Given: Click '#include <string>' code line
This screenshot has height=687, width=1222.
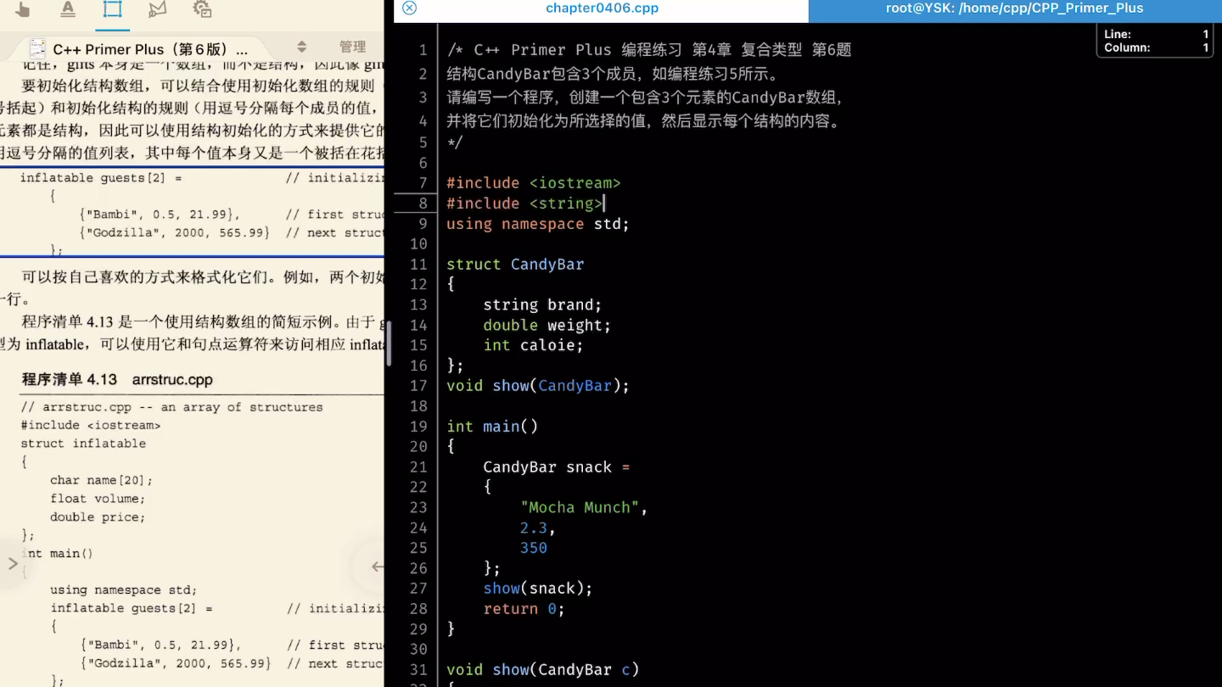Looking at the screenshot, I should [524, 204].
